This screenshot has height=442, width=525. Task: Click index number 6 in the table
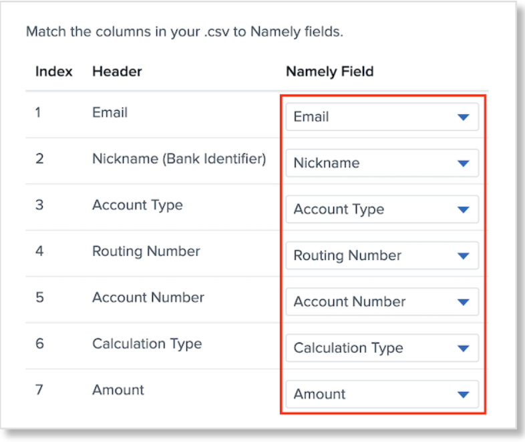click(x=39, y=343)
